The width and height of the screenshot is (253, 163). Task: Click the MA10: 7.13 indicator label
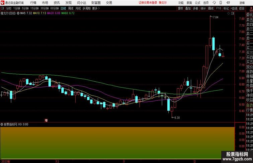click(x=39, y=13)
